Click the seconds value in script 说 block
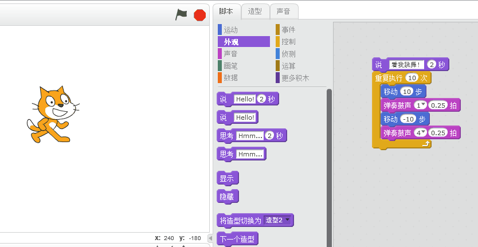 (x=431, y=65)
